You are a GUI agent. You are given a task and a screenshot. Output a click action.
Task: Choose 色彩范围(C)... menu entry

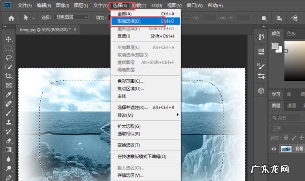(146, 81)
